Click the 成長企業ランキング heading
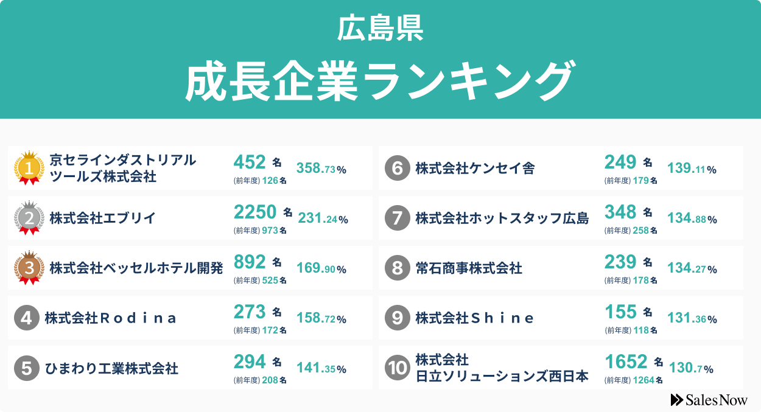 point(380,81)
